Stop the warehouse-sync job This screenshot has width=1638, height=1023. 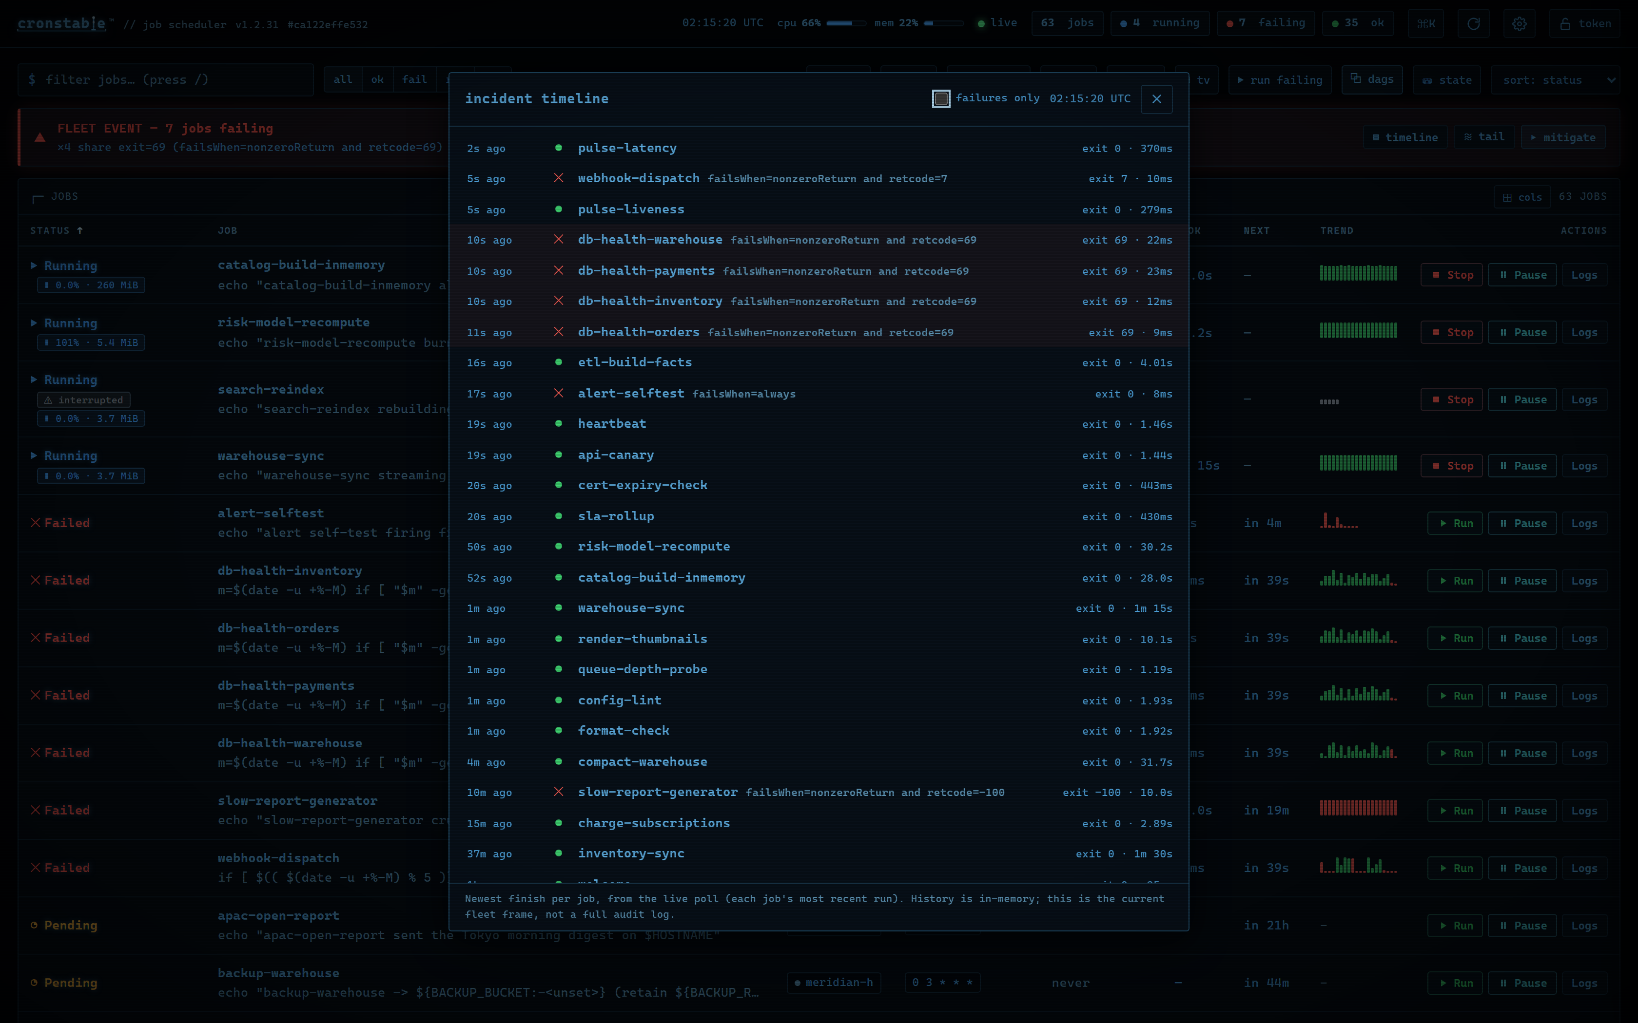click(1451, 466)
